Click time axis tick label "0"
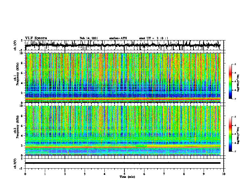252x195 pixels. 25,174
